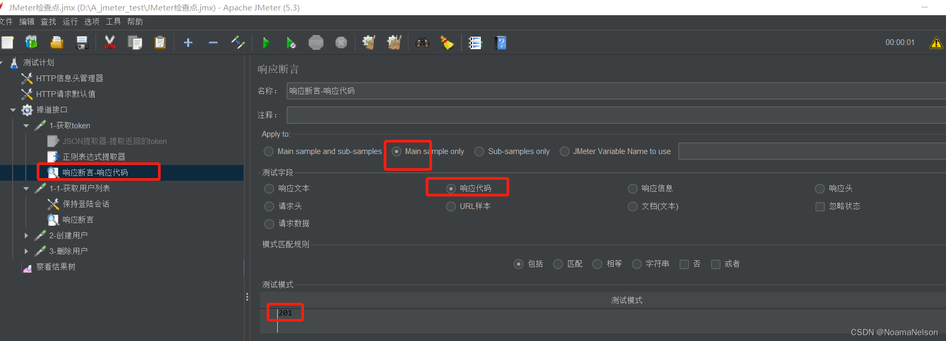Click the warning triangle log icon

936,42
